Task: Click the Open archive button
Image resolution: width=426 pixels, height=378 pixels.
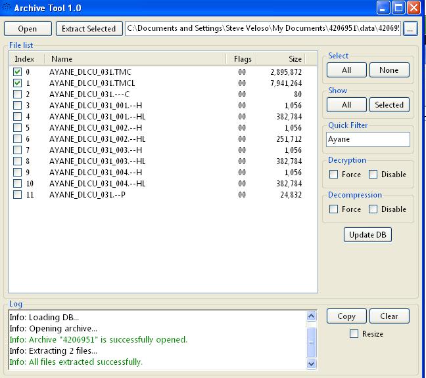Action: pos(28,29)
